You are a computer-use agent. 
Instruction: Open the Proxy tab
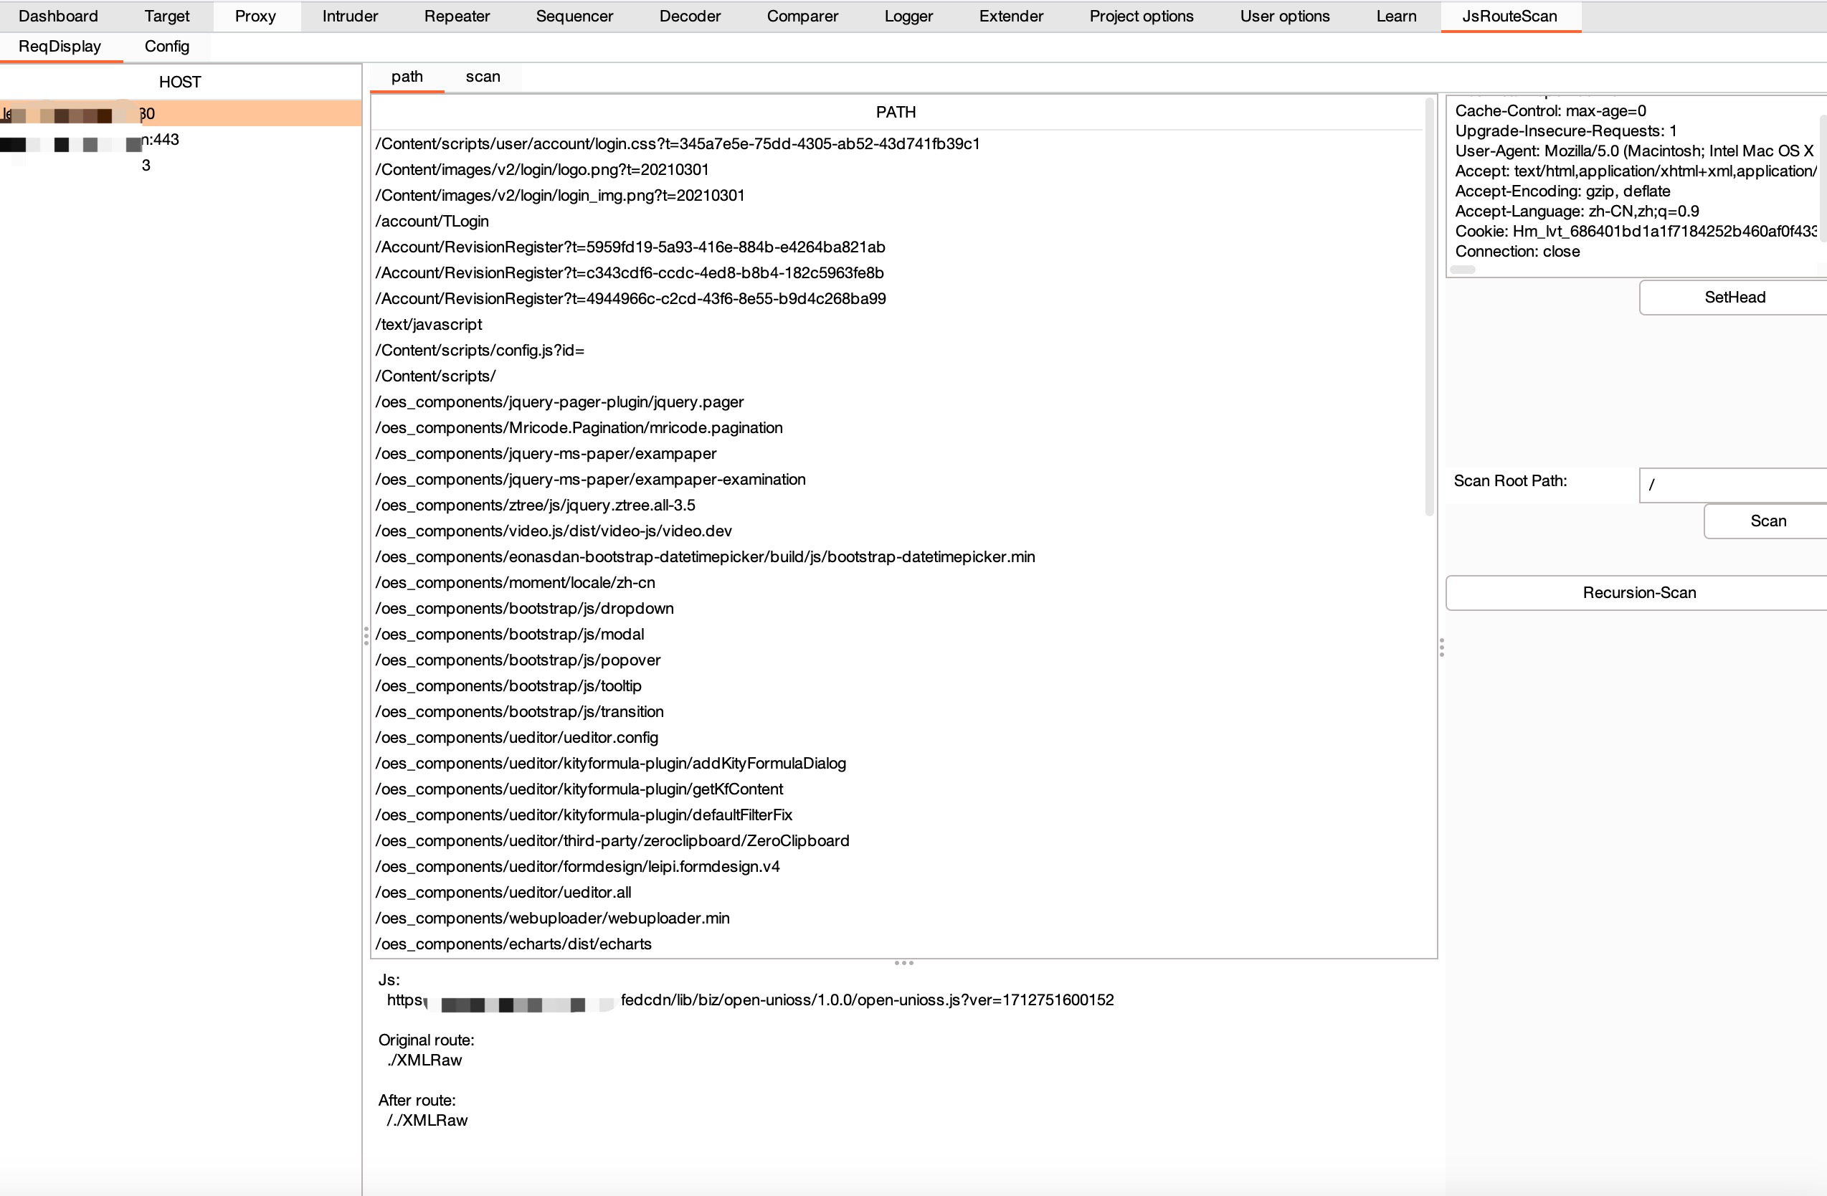(x=255, y=16)
